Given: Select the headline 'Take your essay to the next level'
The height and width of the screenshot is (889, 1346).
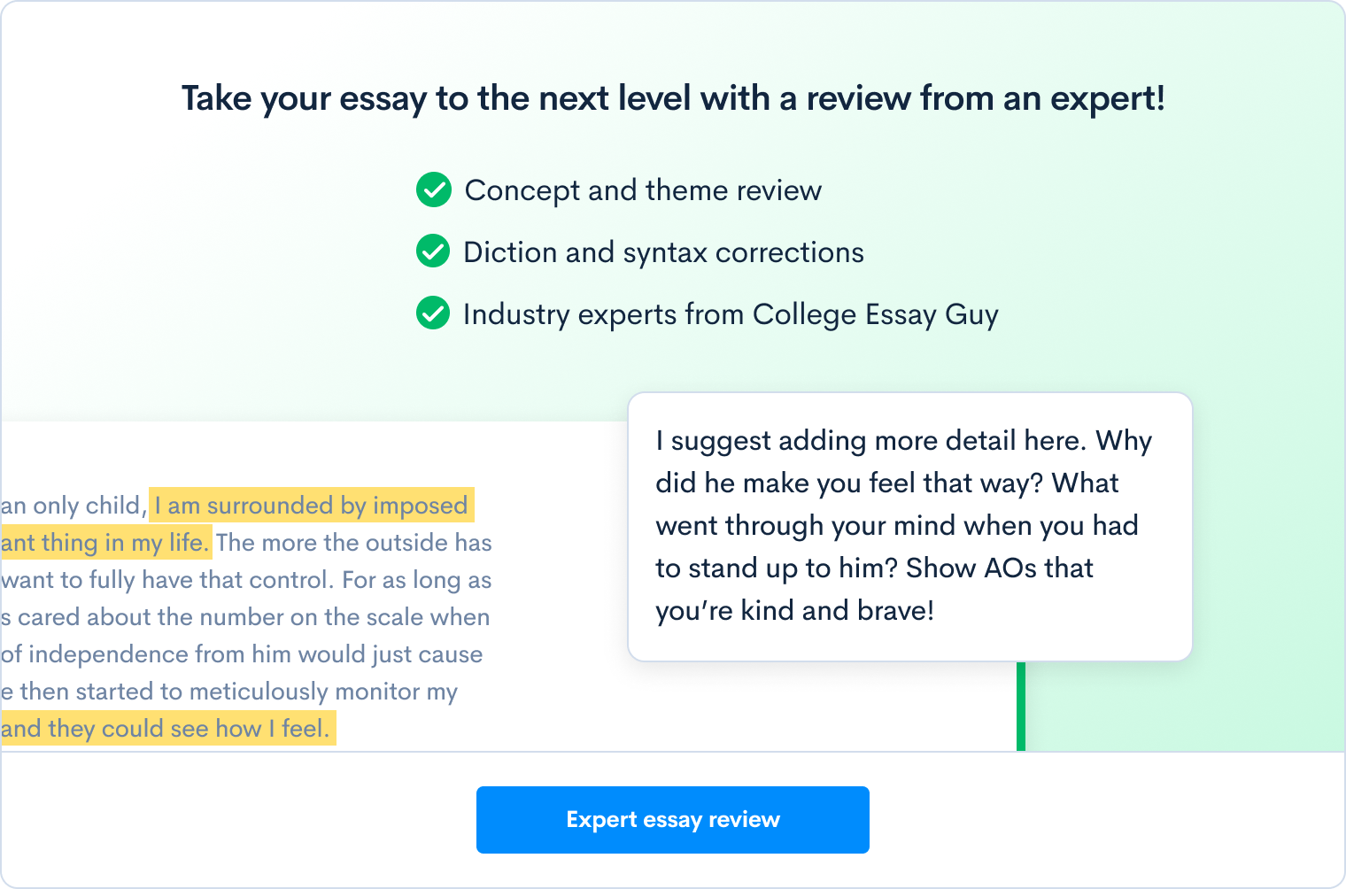Looking at the screenshot, I should pyautogui.click(x=673, y=98).
